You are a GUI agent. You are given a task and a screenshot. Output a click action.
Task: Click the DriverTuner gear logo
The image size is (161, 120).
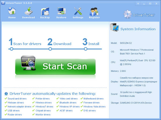coord(127,14)
